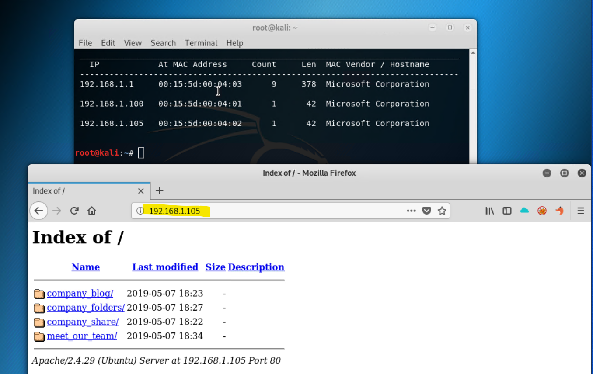Sort listing by Name column
The height and width of the screenshot is (374, 593).
point(86,267)
